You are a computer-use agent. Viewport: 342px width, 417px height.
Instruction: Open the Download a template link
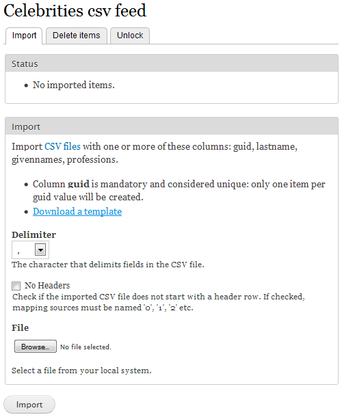77,211
